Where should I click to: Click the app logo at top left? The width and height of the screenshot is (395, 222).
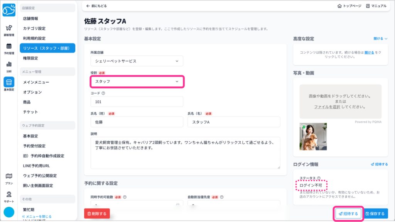click(x=8, y=10)
